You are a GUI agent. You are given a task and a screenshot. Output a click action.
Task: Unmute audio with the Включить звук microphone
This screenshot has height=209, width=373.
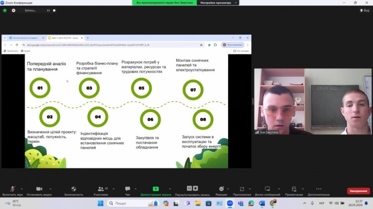pos(12,189)
